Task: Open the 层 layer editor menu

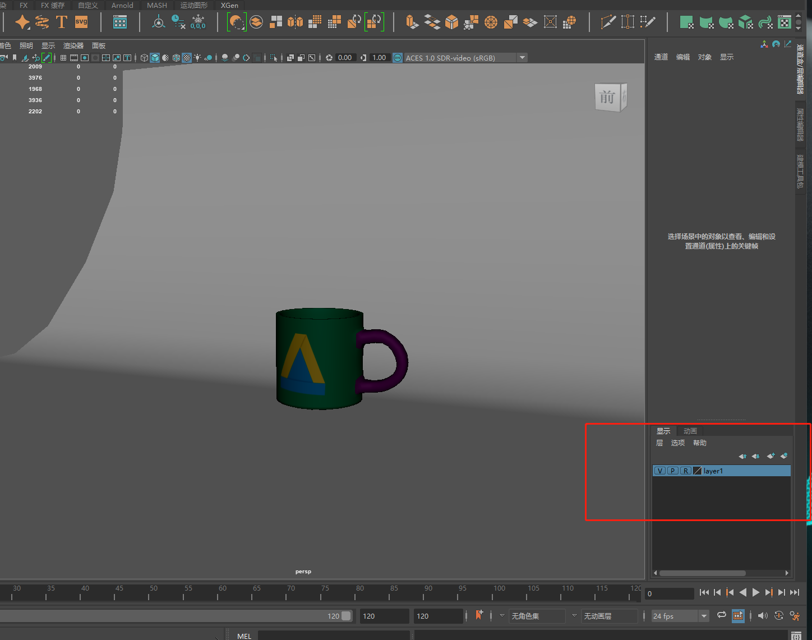Action: tap(659, 443)
